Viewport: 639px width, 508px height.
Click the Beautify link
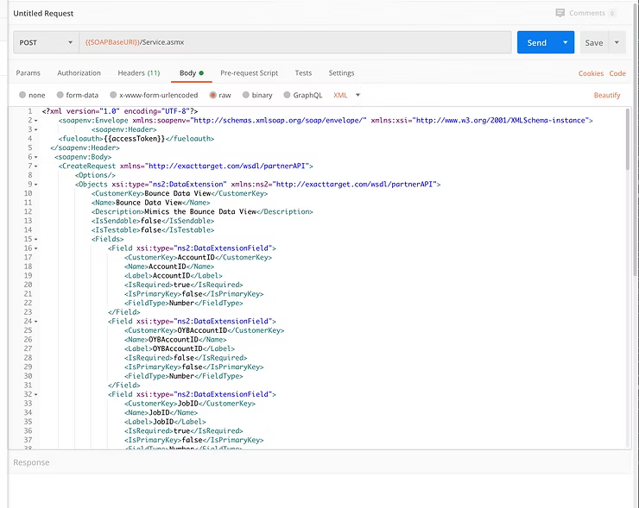[607, 95]
